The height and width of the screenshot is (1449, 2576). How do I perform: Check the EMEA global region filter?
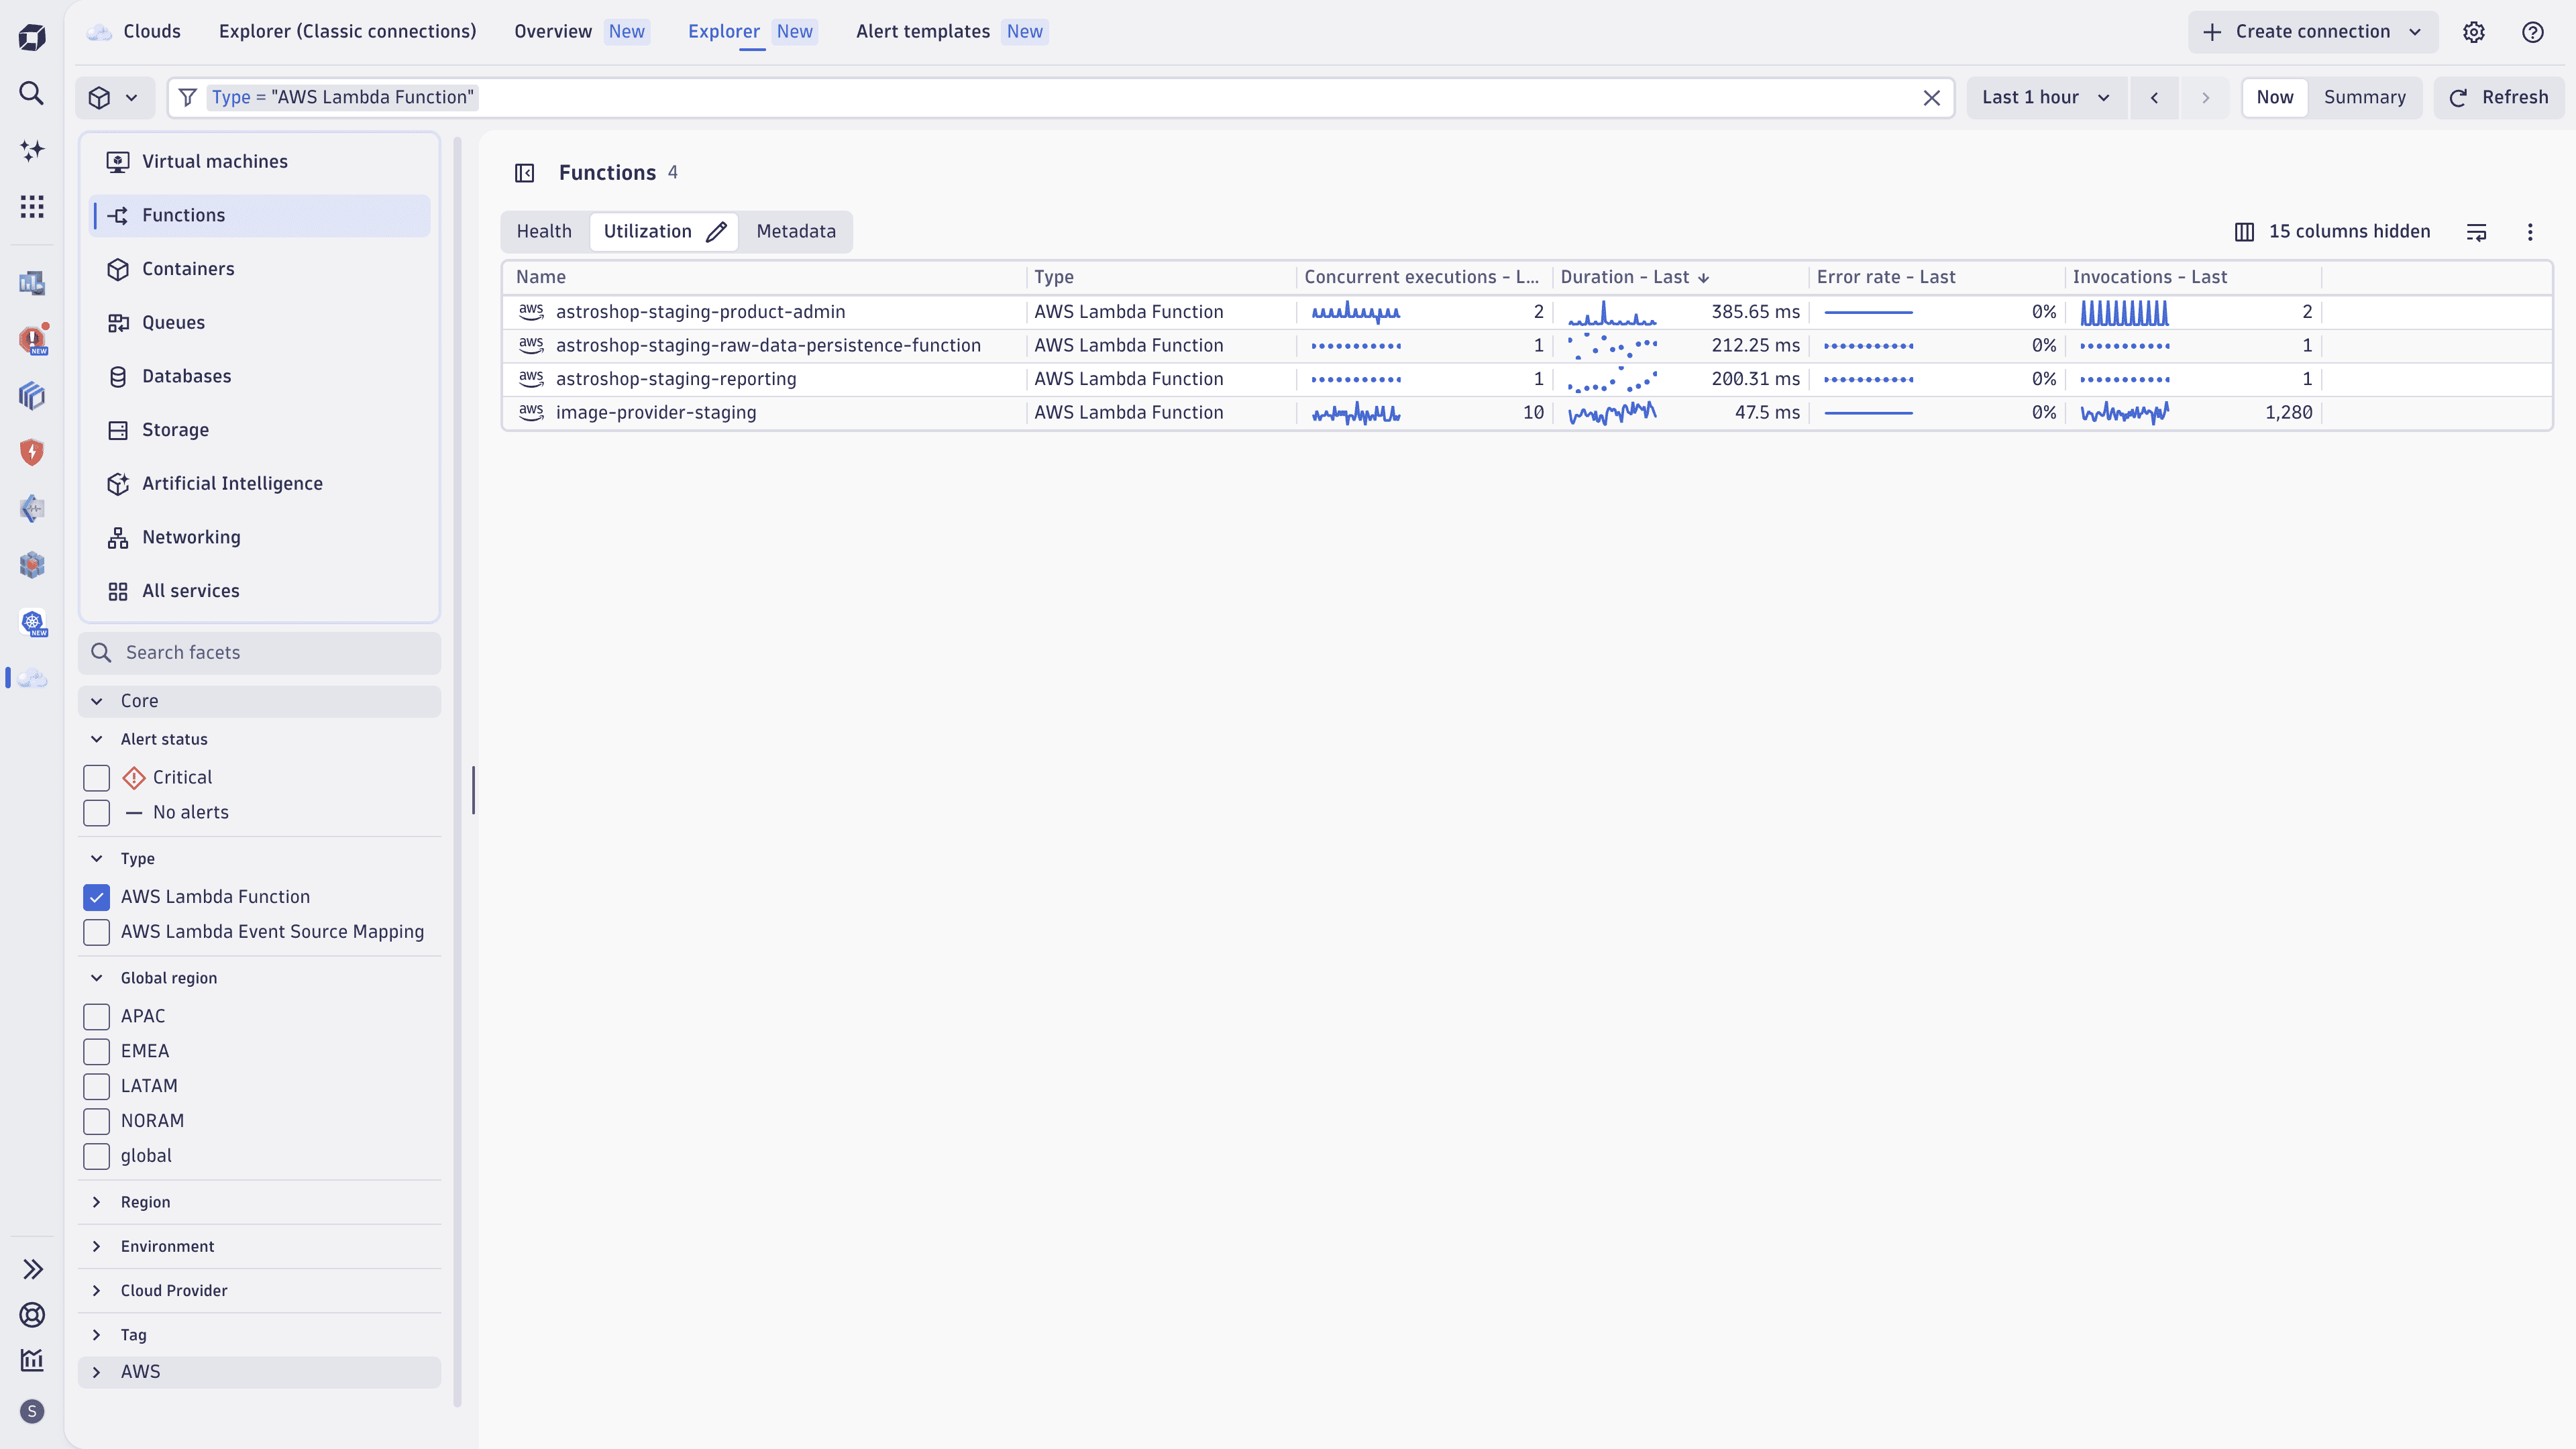(x=96, y=1051)
